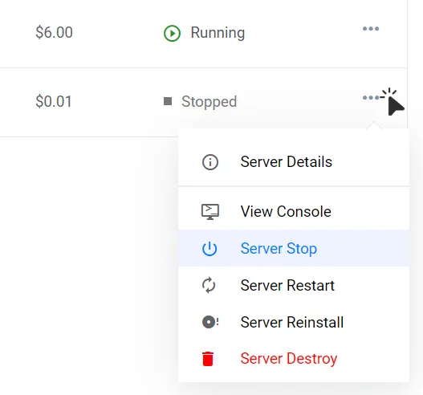The height and width of the screenshot is (395, 423).
Task: Click the Stopped status text
Action: [209, 102]
